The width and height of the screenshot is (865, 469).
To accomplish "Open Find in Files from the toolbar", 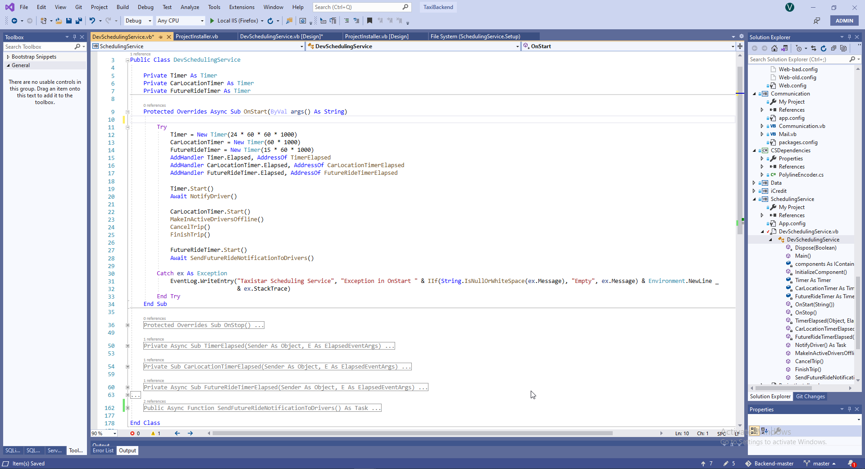I will pyautogui.click(x=289, y=21).
